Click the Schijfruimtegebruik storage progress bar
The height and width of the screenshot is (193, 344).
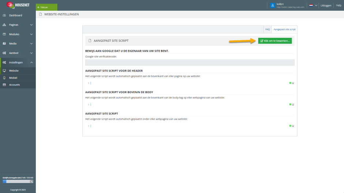coord(16,181)
